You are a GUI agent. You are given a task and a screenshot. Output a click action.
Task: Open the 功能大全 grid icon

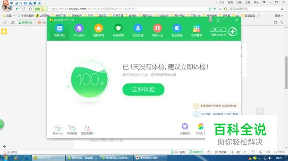[x=157, y=30]
